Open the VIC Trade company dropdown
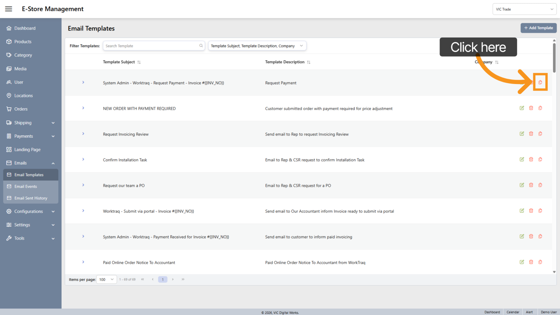Viewport: 560px width, 315px height. (x=524, y=9)
